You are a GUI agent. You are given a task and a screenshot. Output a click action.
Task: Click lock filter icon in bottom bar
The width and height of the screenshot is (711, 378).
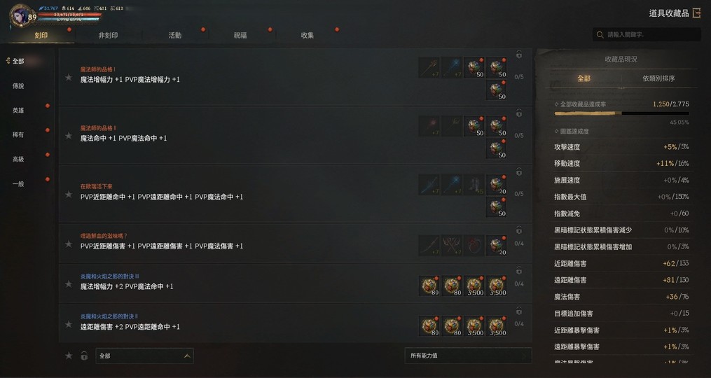(x=84, y=356)
